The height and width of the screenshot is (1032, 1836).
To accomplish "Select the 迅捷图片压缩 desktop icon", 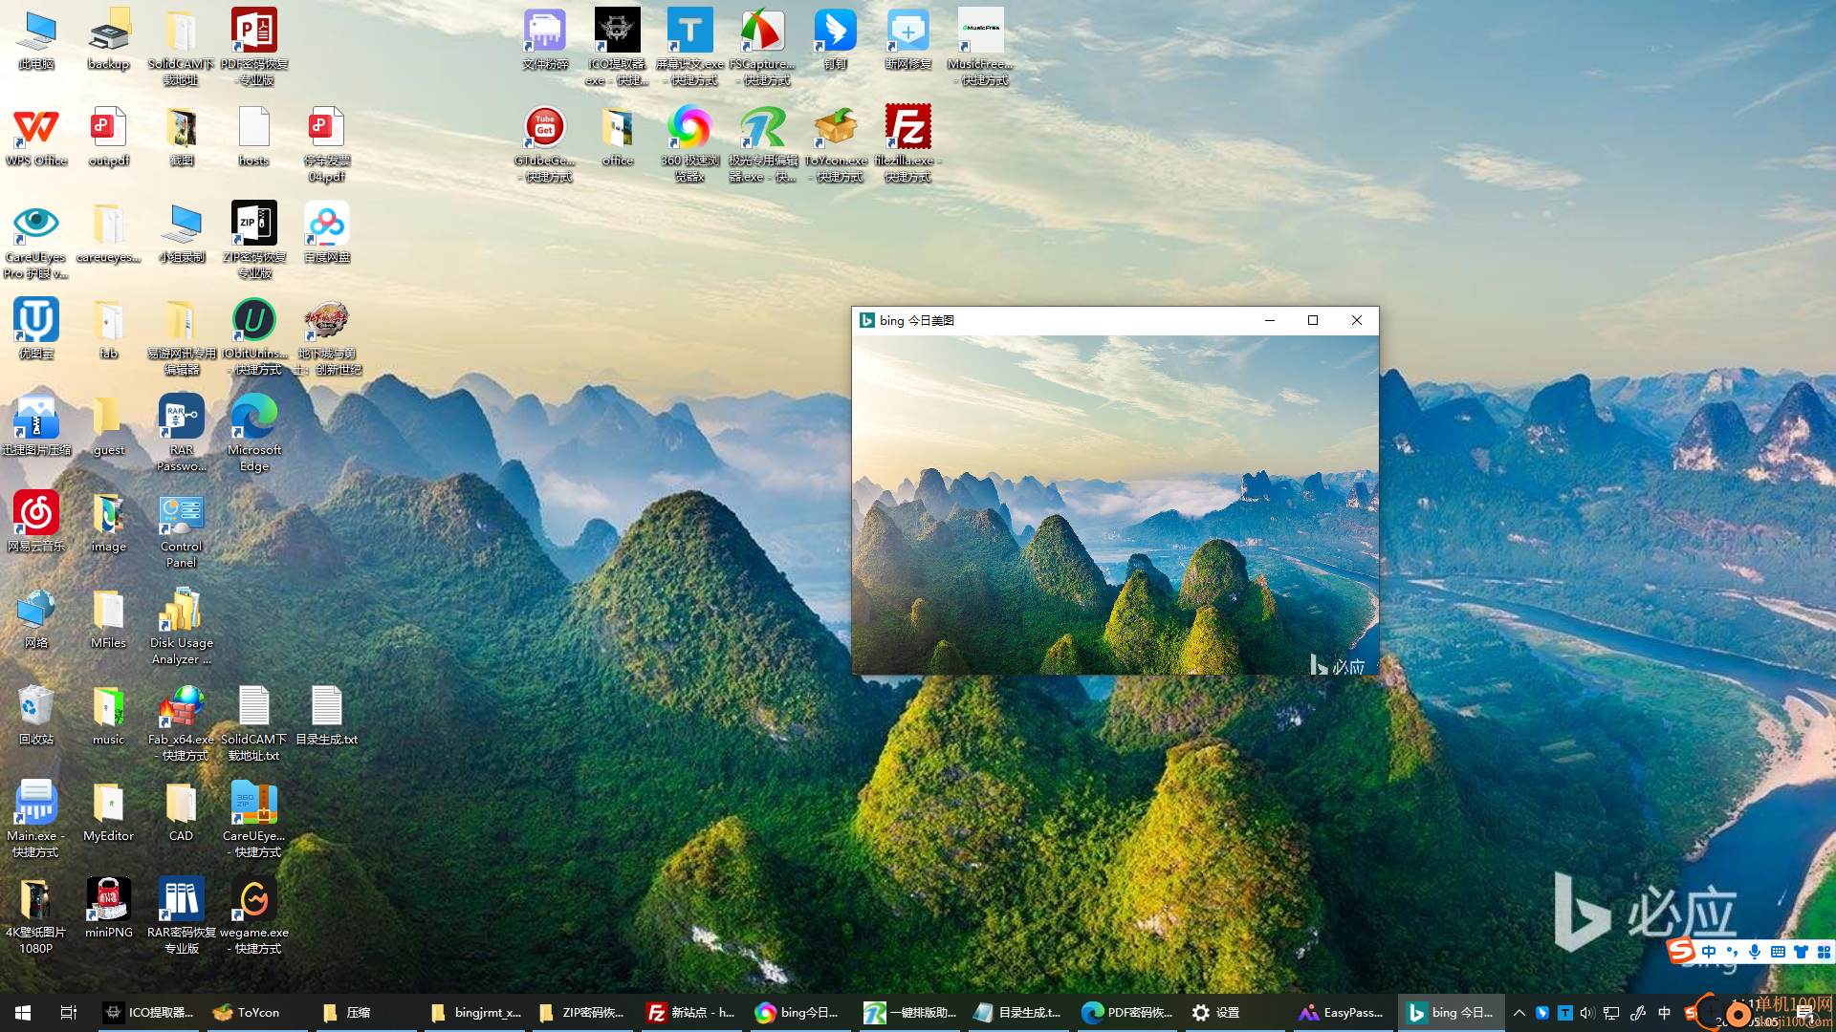I will [36, 425].
